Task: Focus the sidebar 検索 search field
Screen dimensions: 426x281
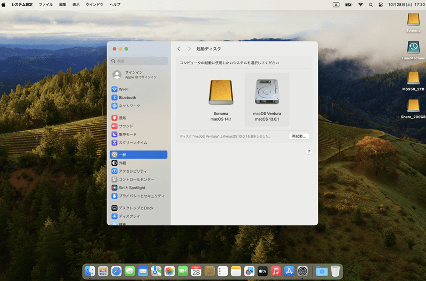Action: [x=138, y=61]
